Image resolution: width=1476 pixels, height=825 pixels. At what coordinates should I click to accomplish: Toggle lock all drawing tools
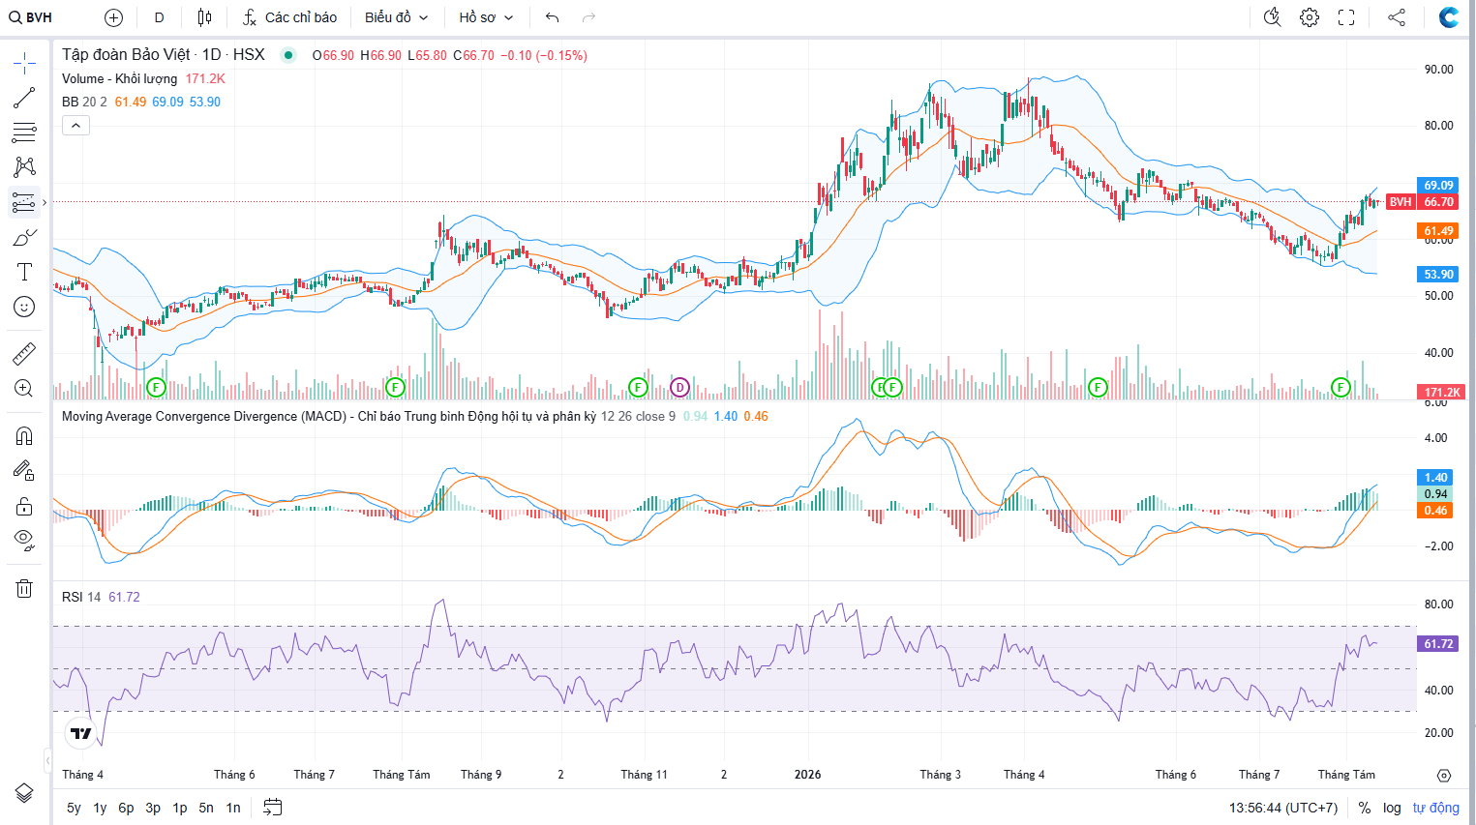[24, 506]
